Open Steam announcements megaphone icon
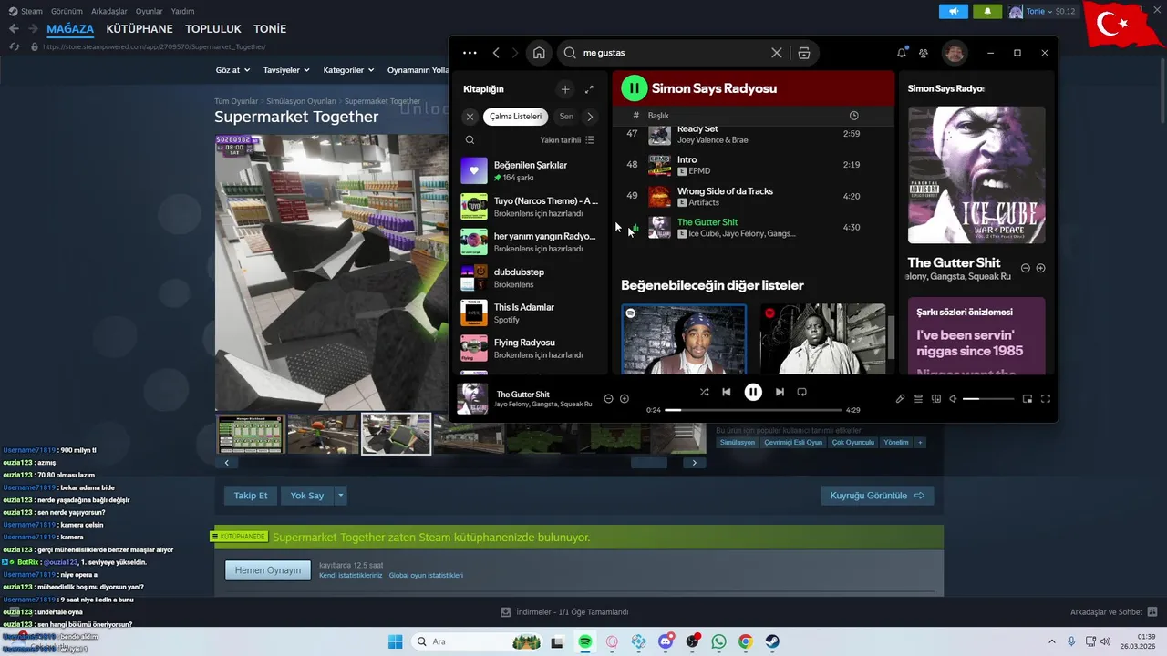 [954, 11]
